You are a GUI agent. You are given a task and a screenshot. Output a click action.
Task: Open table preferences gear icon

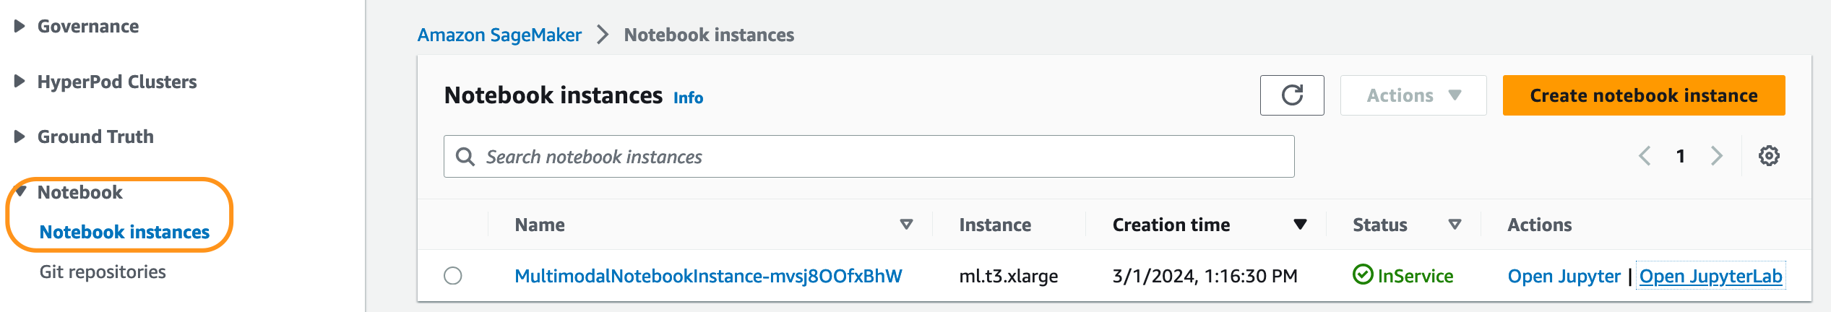tap(1769, 156)
